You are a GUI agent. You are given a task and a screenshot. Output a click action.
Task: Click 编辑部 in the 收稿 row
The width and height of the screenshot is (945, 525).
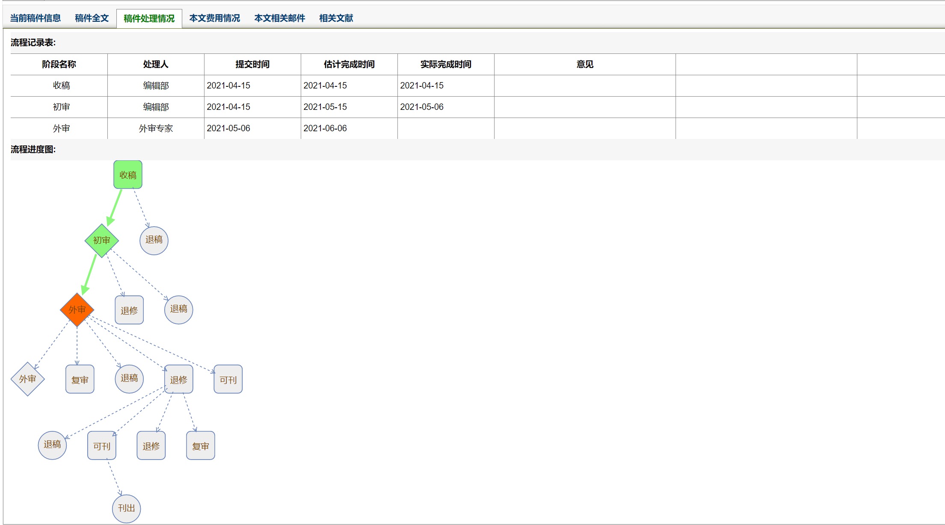pos(156,86)
